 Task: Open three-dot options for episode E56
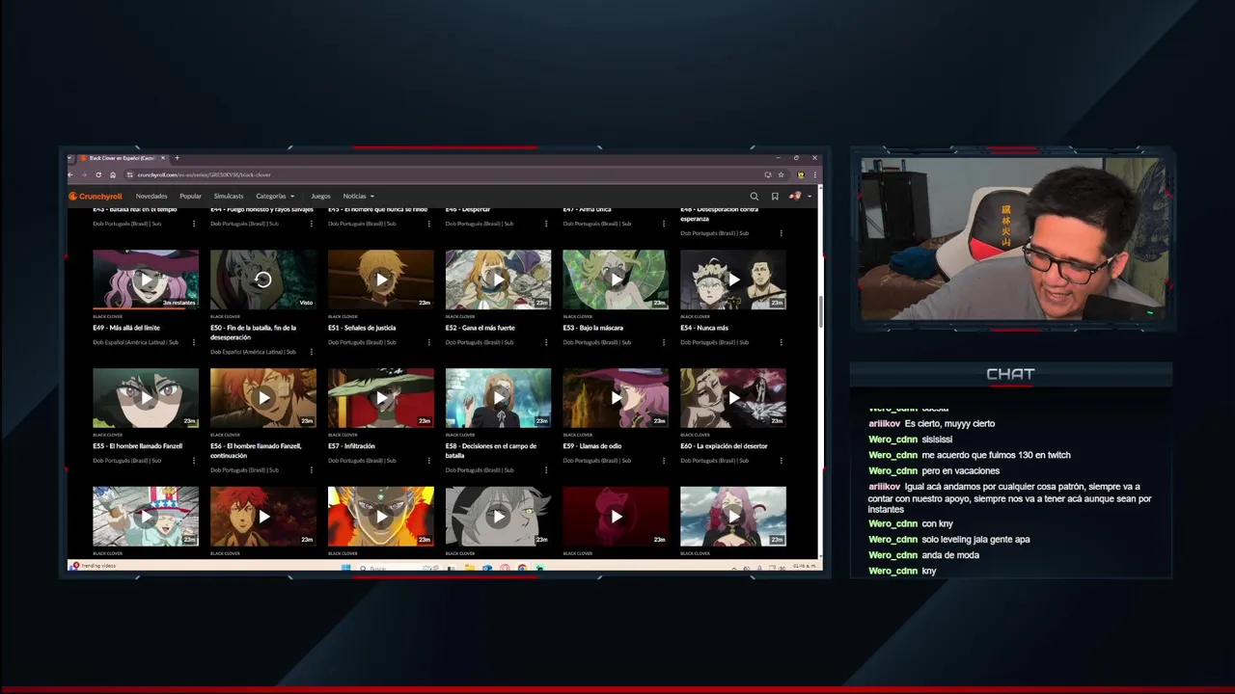click(x=312, y=470)
